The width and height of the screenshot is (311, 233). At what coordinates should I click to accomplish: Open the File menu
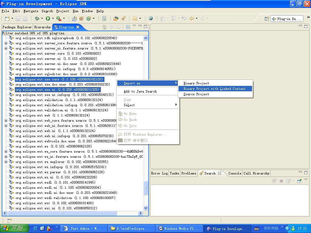pos(5,11)
